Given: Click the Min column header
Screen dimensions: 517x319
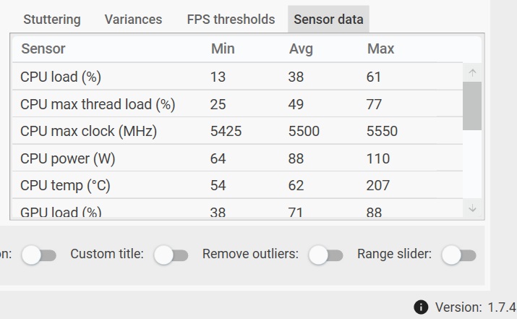Looking at the screenshot, I should click(x=223, y=48).
